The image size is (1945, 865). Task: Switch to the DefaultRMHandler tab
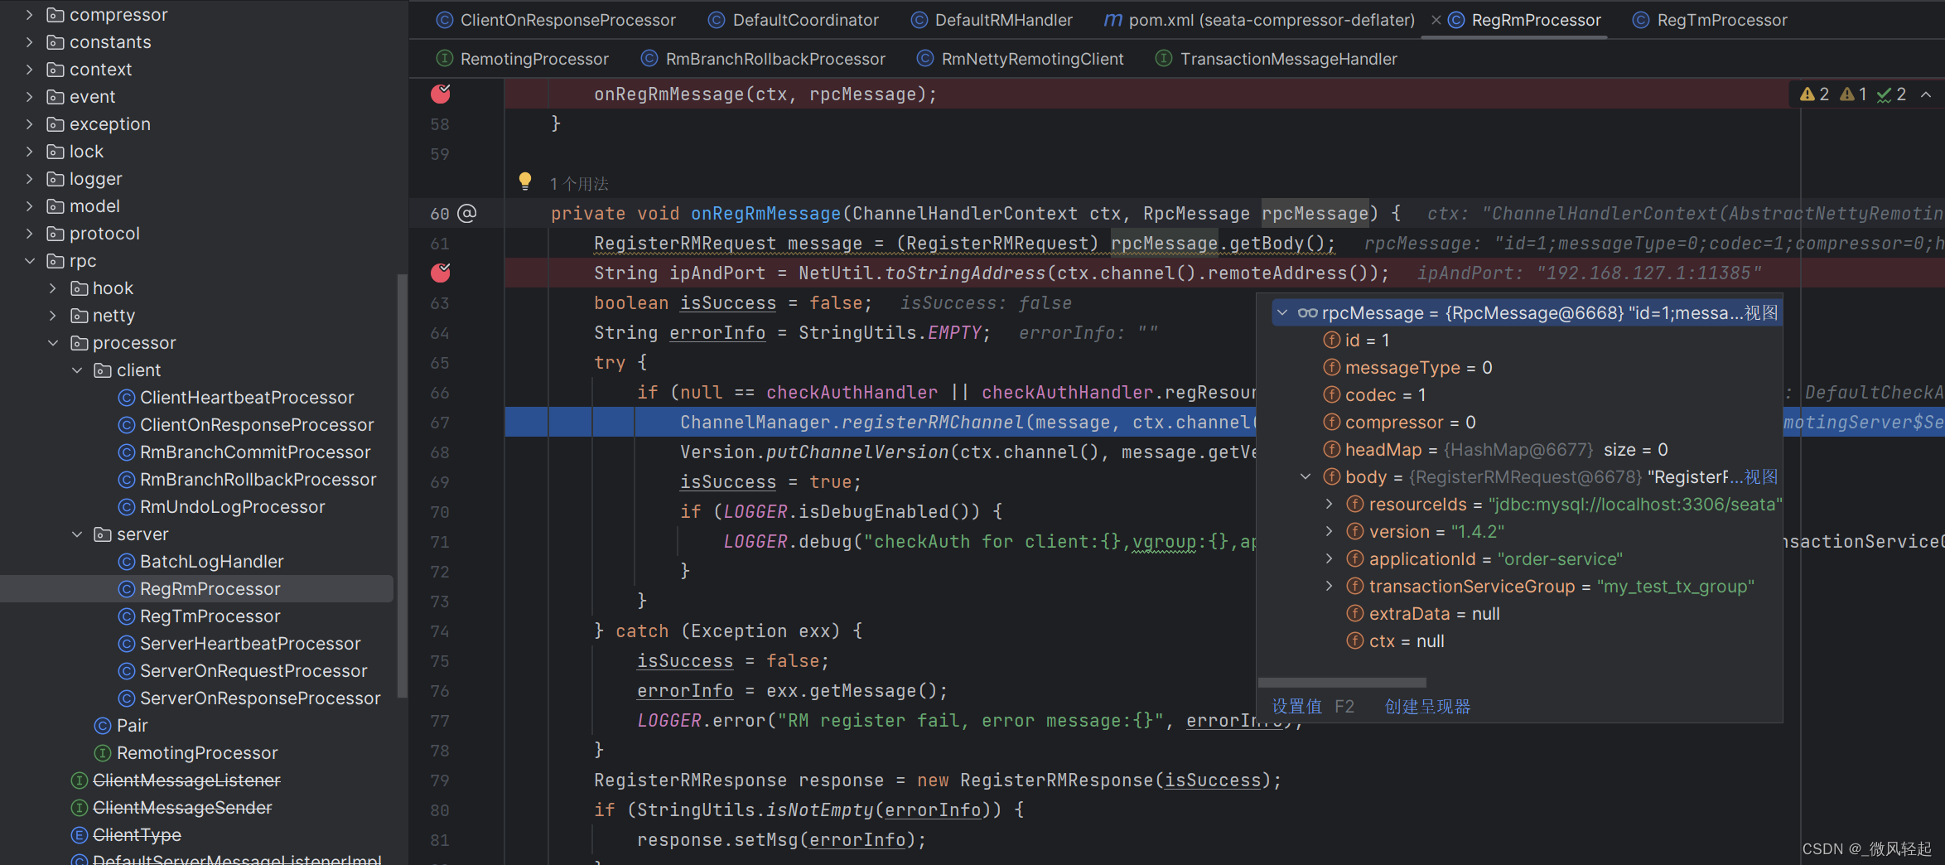tap(992, 20)
